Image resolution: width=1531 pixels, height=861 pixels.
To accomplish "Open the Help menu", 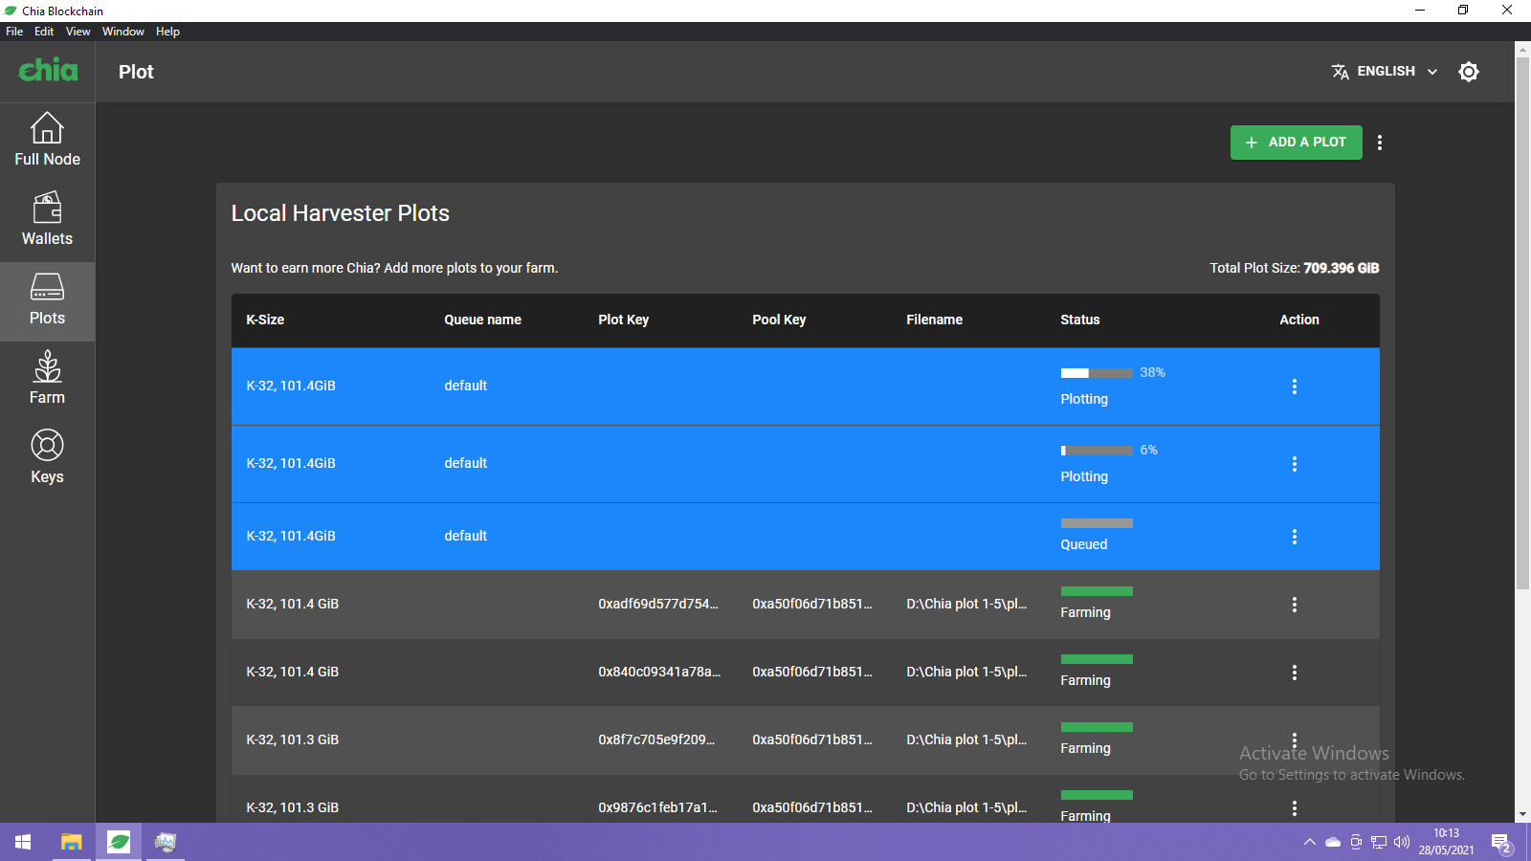I will pyautogui.click(x=167, y=32).
